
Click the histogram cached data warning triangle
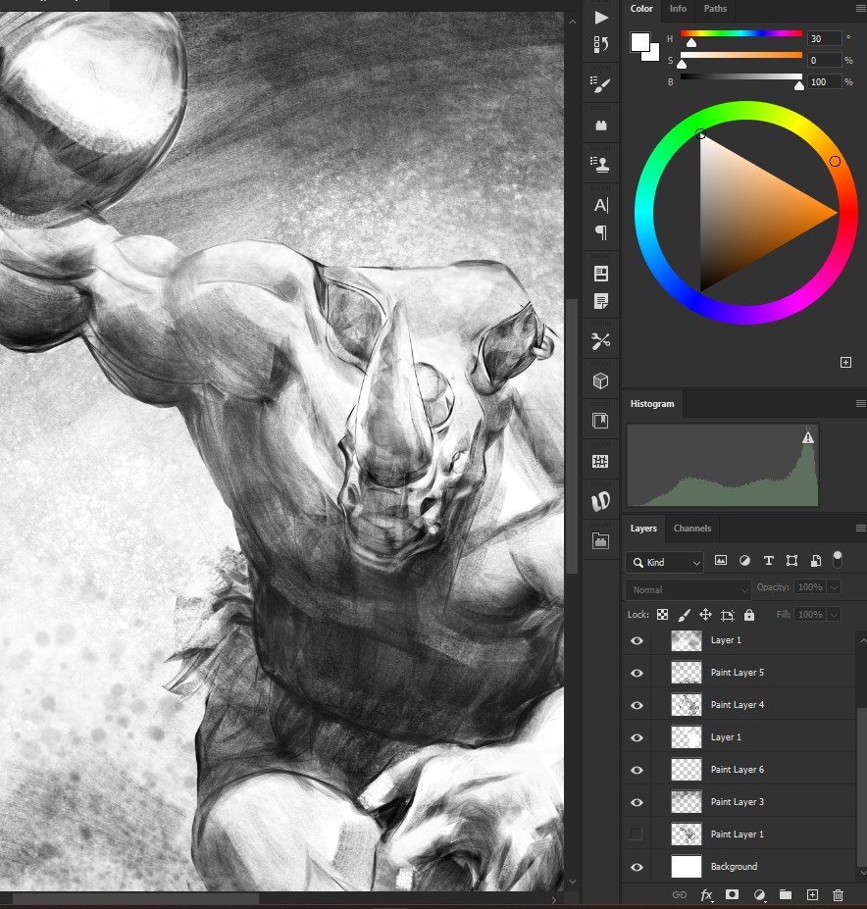pos(808,437)
